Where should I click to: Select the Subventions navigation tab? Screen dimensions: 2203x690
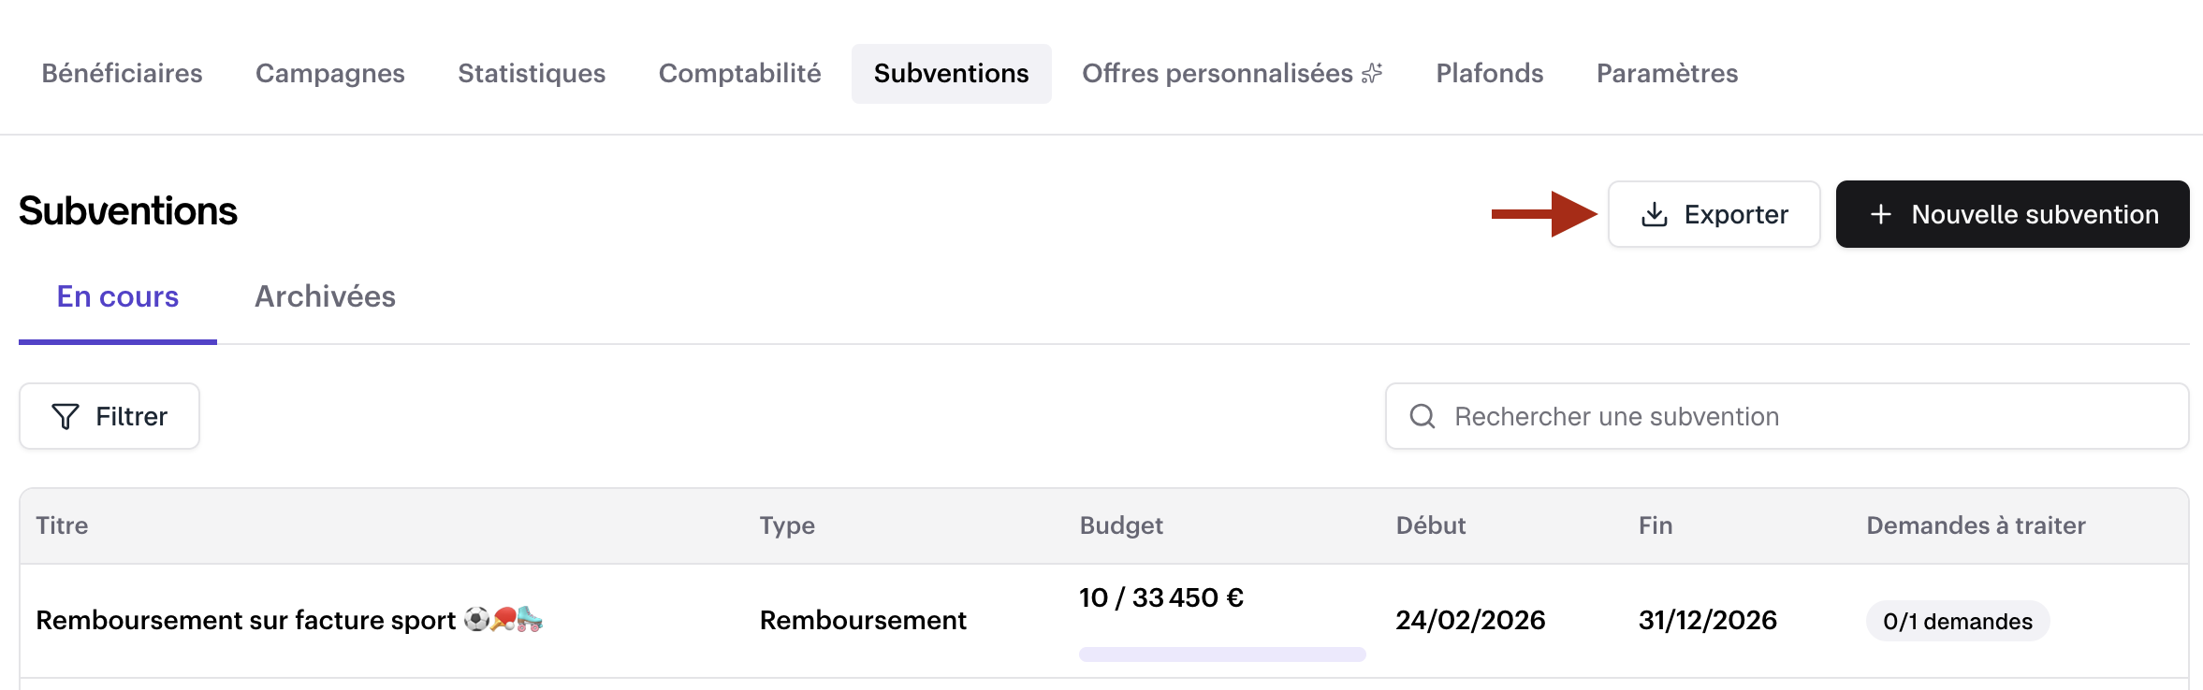point(952,73)
